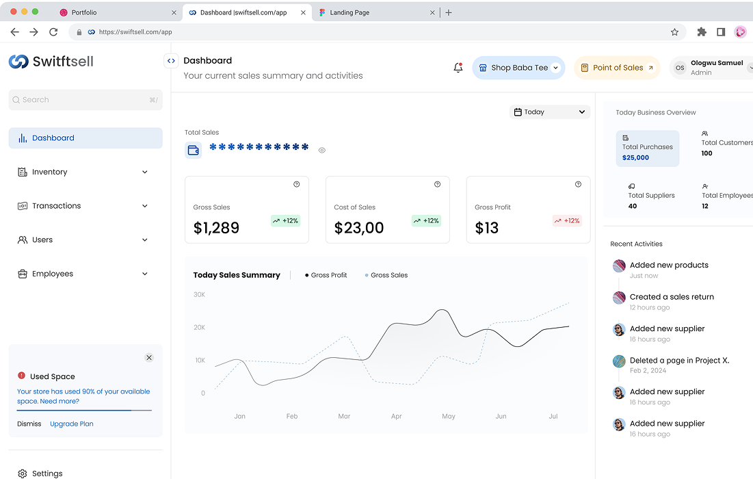753x479 pixels.
Task: Select Dashboard in the sidebar menu
Action: pos(85,138)
